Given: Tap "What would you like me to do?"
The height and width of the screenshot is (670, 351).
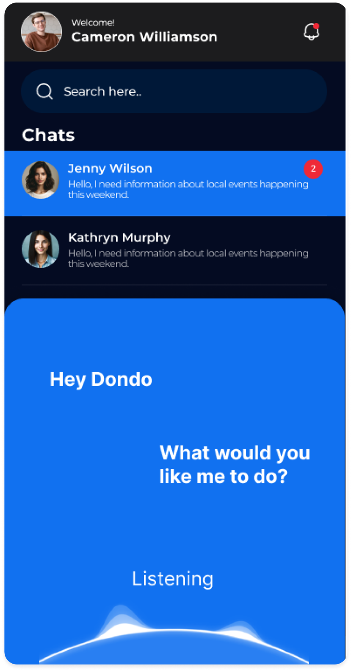Looking at the screenshot, I should click(x=235, y=464).
